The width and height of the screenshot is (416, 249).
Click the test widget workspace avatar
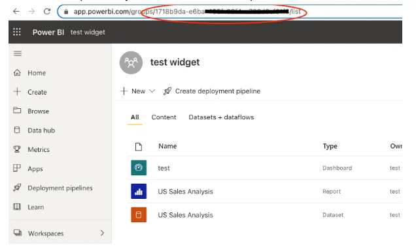(x=131, y=63)
